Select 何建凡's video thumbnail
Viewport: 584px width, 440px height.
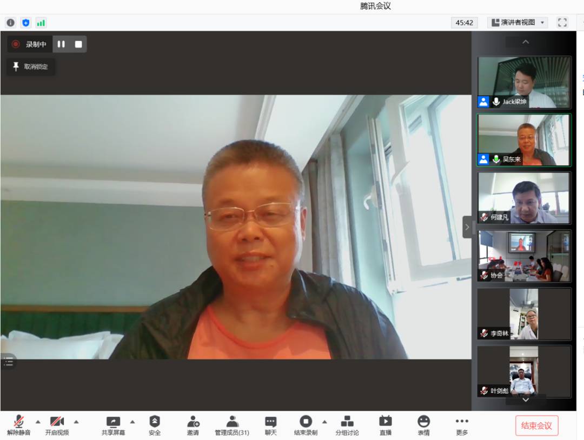point(523,198)
